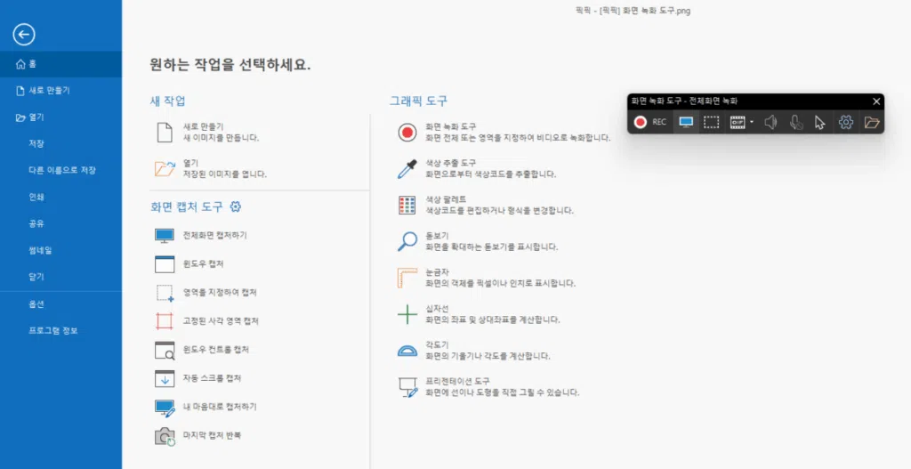Click the back arrow in sidebar
Viewport: 911px width, 469px height.
[24, 35]
